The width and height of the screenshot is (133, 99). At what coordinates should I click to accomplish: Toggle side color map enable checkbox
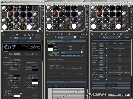(x=82, y=49)
